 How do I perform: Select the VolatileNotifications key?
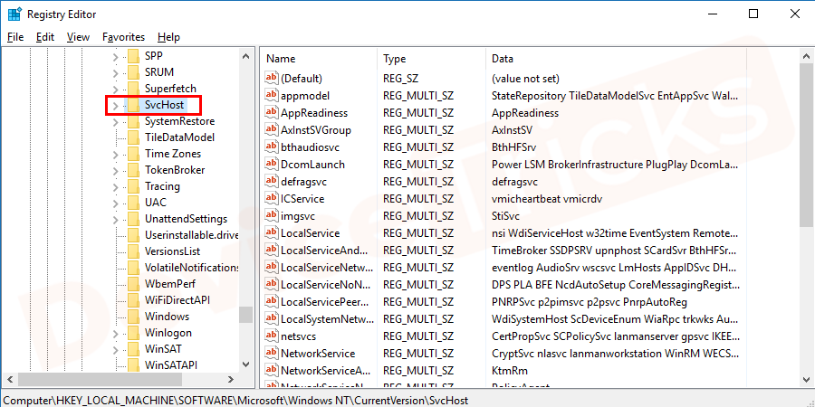point(190,268)
